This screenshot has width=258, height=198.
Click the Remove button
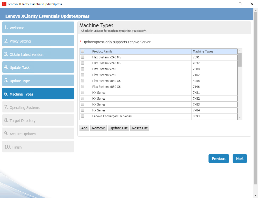[x=98, y=128]
